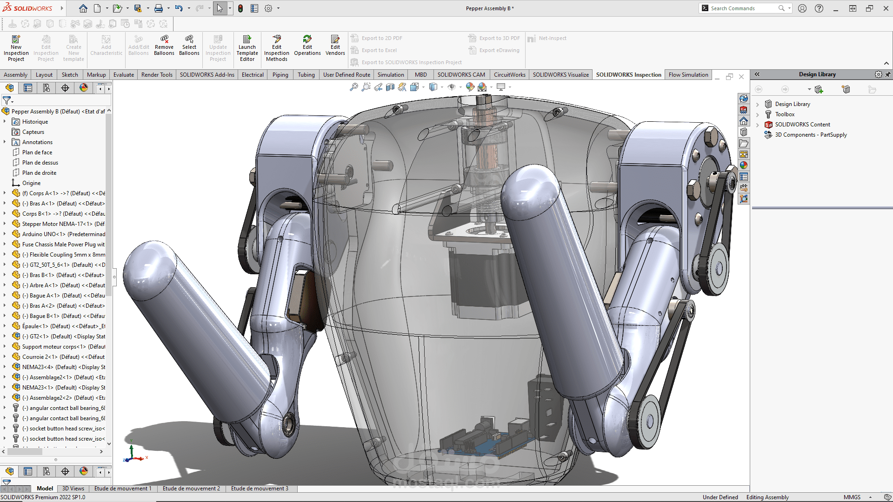This screenshot has height=502, width=893.
Task: Pin the Design Library task pane
Action: click(x=887, y=74)
